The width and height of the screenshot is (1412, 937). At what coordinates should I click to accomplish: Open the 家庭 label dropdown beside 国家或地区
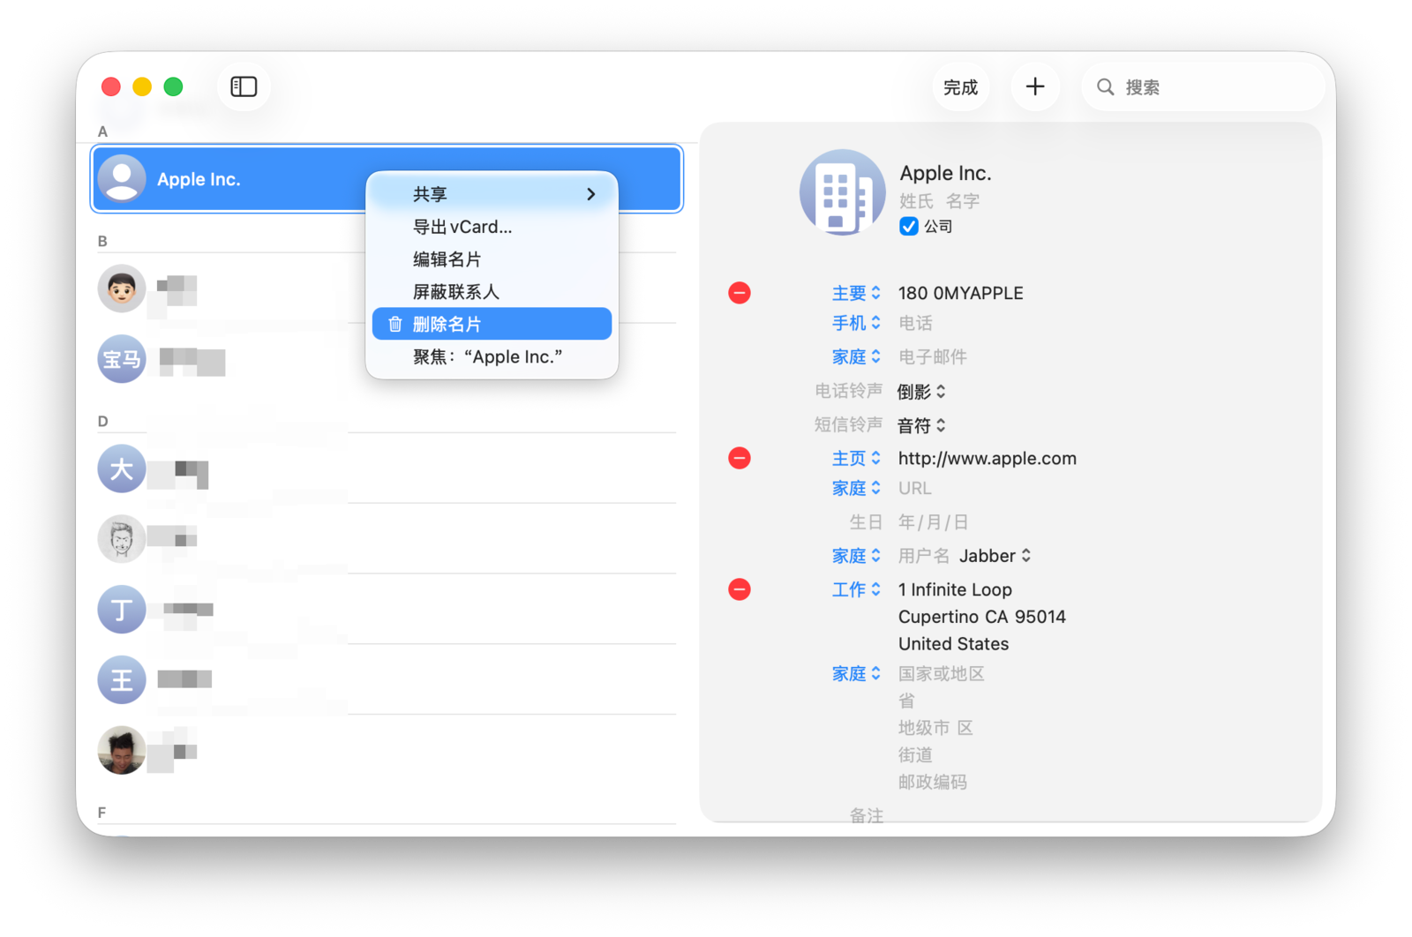(856, 674)
